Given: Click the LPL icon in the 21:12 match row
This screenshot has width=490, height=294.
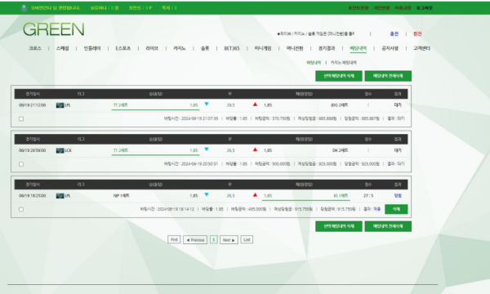Looking at the screenshot, I should coord(60,105).
